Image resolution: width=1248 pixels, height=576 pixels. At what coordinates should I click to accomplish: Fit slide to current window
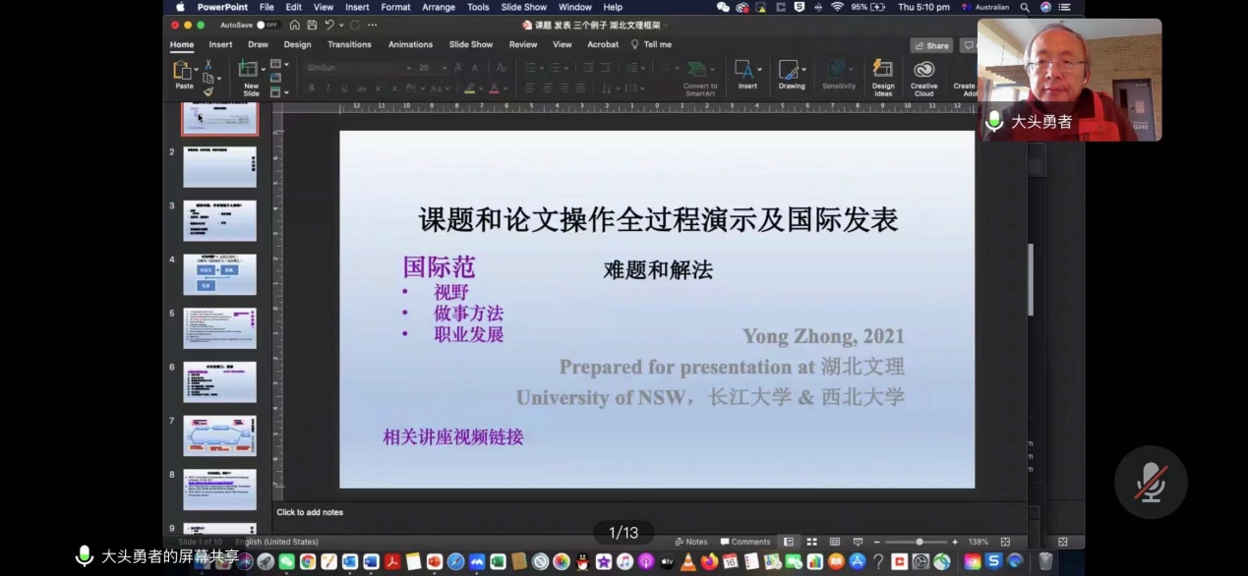point(1005,542)
